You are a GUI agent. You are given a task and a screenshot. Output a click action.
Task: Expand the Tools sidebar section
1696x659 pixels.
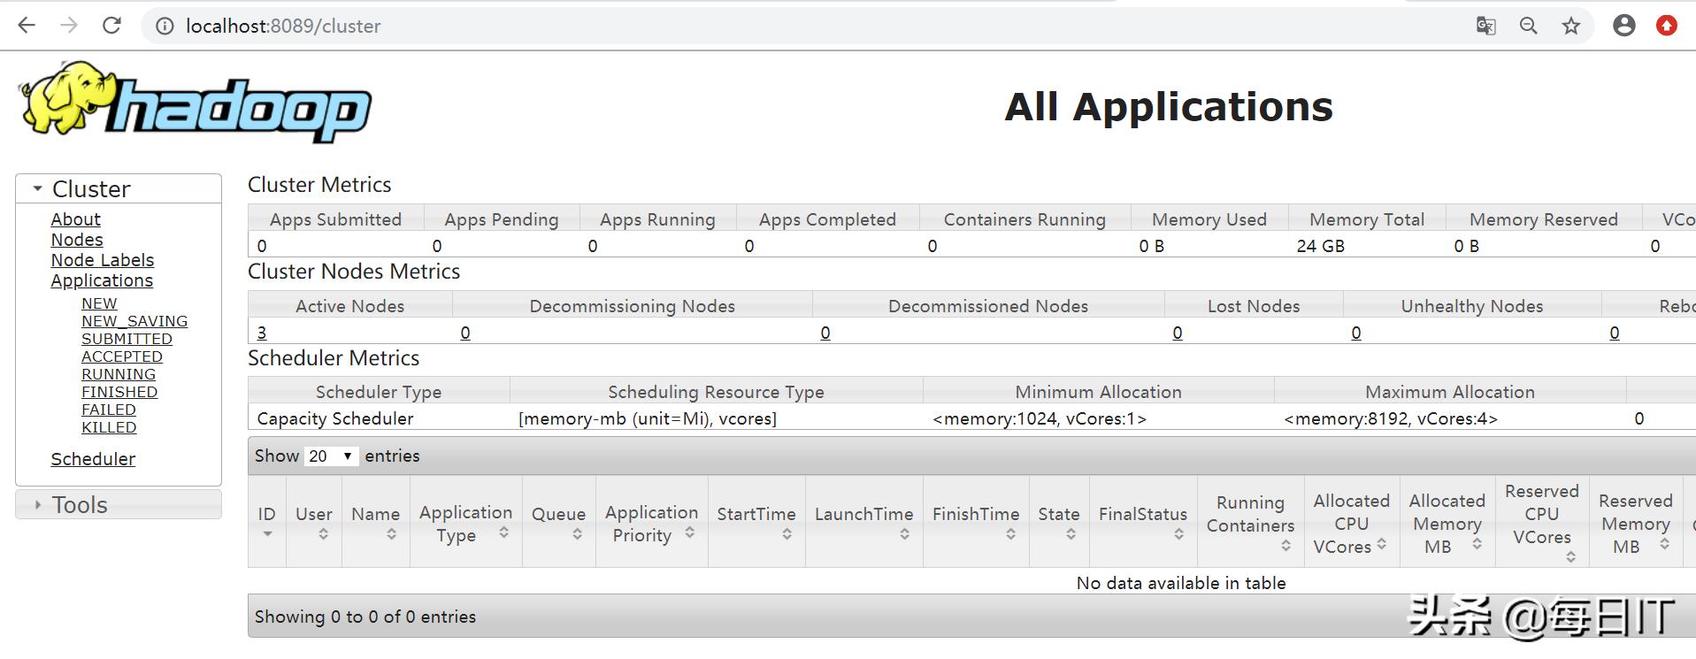(x=119, y=504)
